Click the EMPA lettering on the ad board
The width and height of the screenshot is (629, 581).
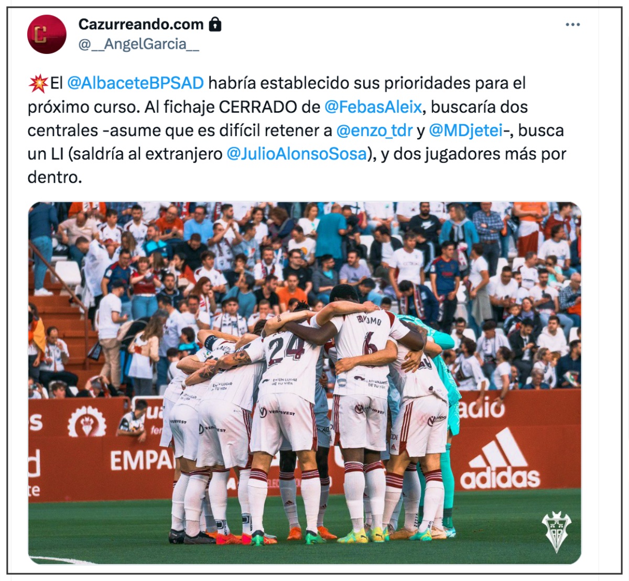coord(142,461)
